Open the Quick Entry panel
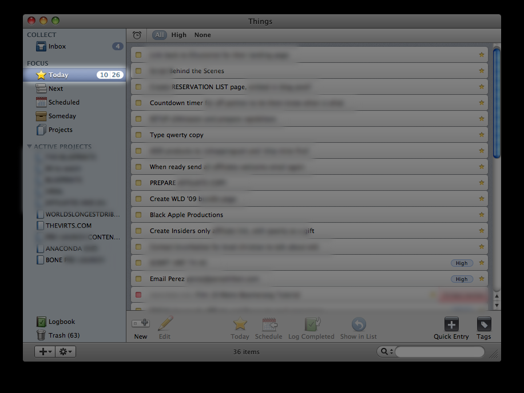Screen dimensions: 524x393 451,328
